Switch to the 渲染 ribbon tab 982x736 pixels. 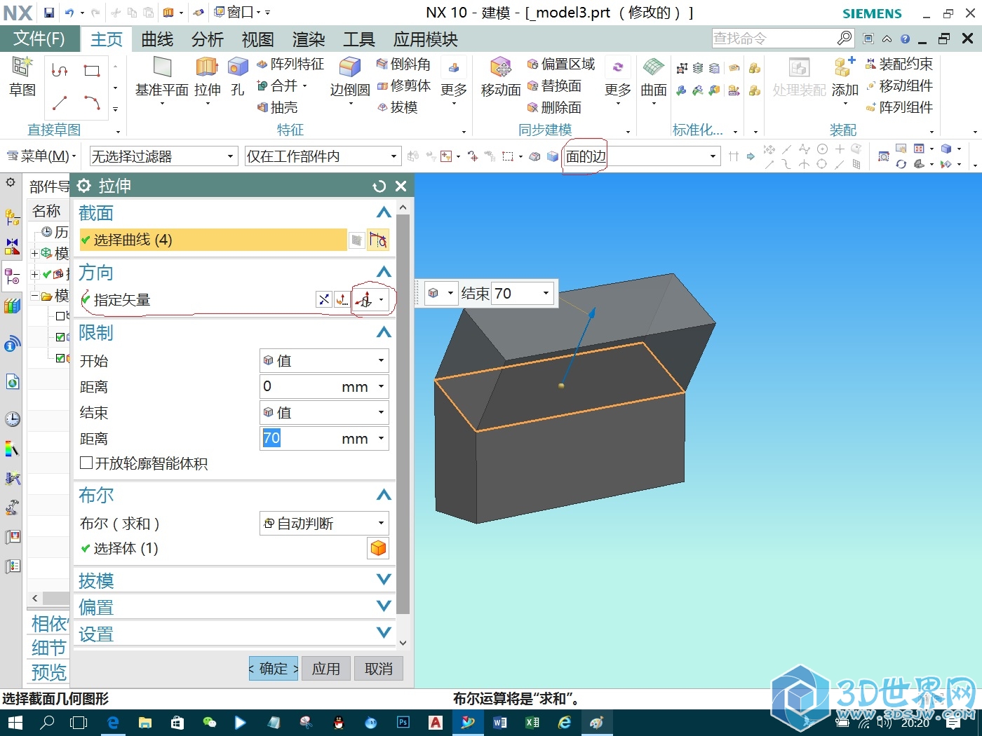(x=309, y=39)
